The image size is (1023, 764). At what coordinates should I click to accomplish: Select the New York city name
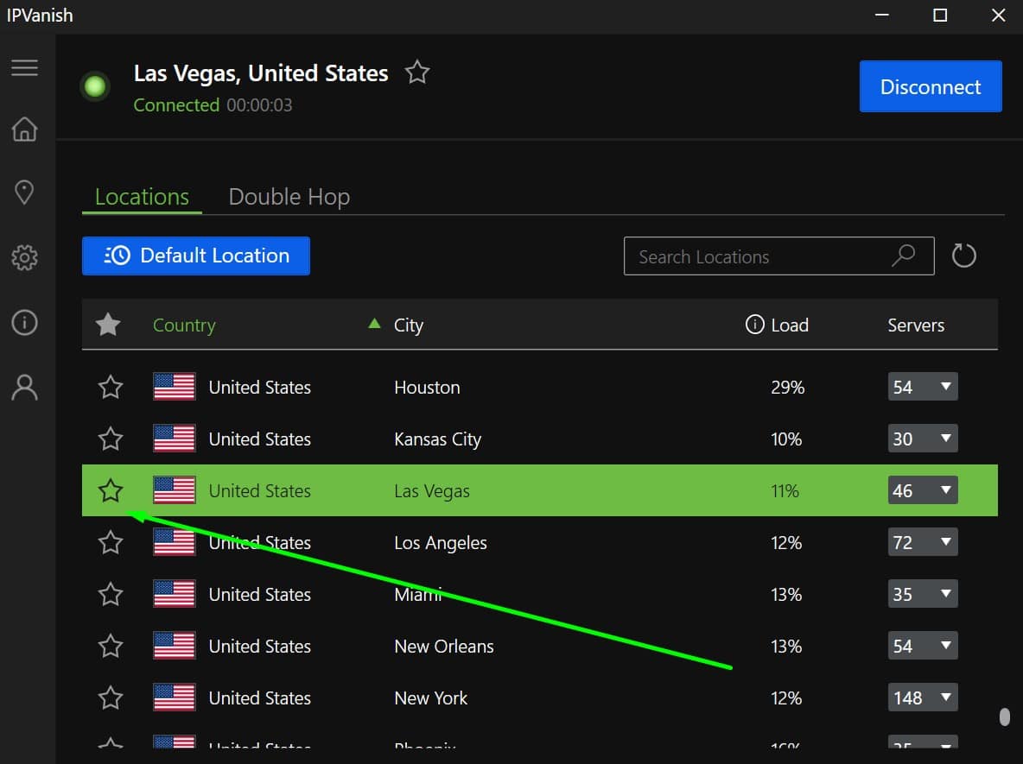click(x=430, y=698)
